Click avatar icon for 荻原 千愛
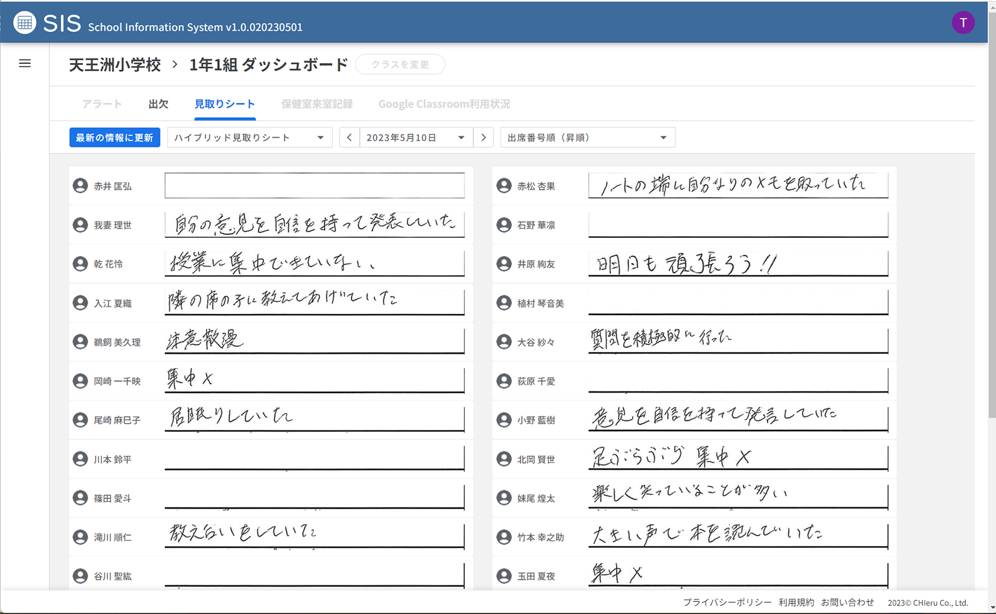Screen dimensions: 996x614 point(504,381)
